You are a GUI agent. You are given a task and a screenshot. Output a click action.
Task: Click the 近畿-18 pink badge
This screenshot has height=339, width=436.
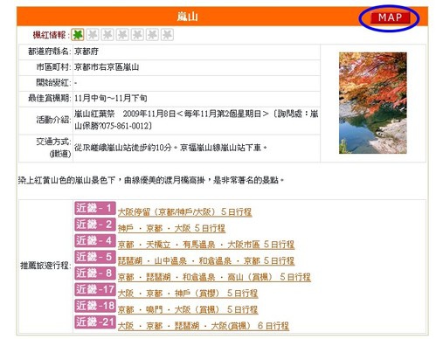tap(94, 306)
